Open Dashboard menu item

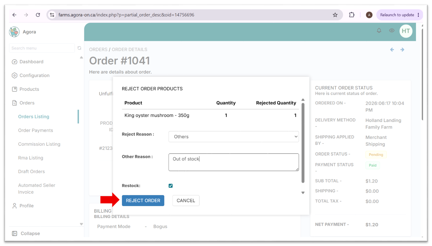pyautogui.click(x=31, y=62)
